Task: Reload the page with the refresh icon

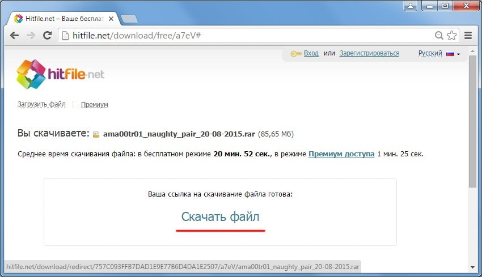Action: [x=47, y=35]
